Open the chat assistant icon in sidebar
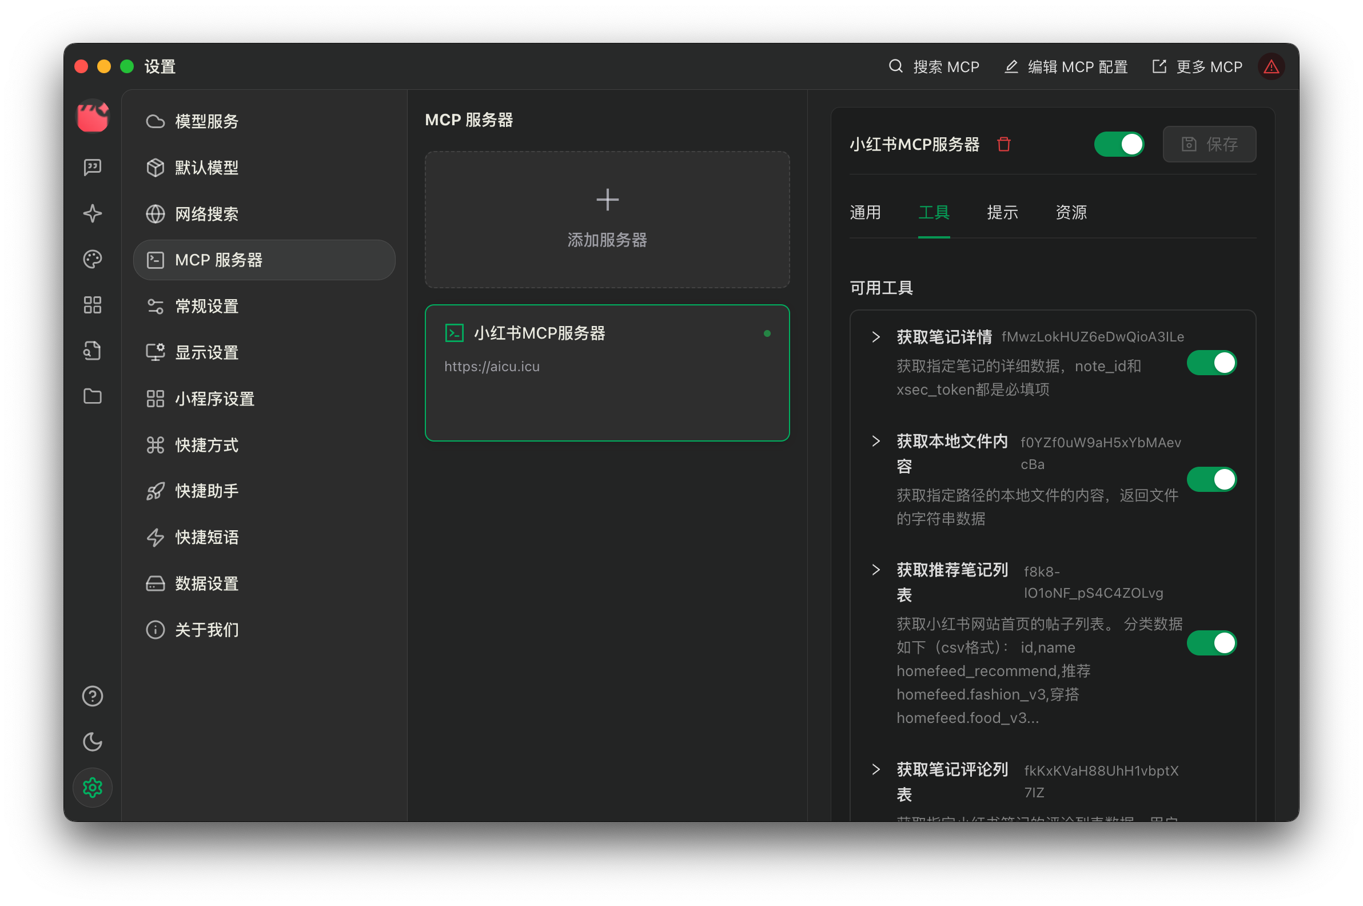1363x906 pixels. (93, 168)
